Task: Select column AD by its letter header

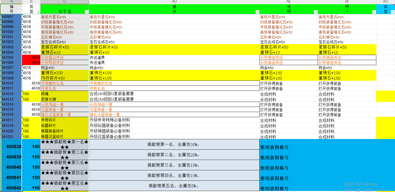Action: 174,2
